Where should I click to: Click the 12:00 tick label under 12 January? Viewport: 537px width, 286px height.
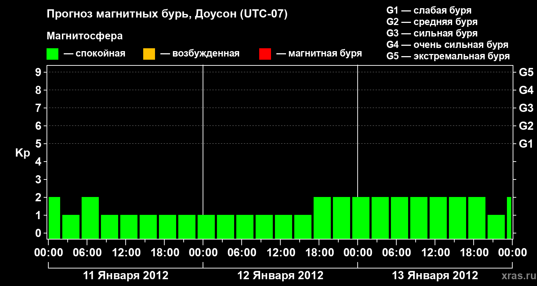pyautogui.click(x=280, y=253)
